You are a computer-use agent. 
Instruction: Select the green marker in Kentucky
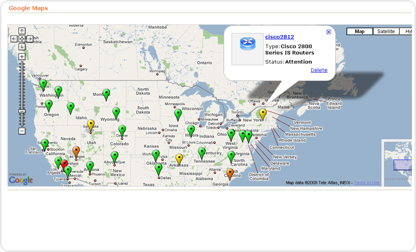pos(202,154)
